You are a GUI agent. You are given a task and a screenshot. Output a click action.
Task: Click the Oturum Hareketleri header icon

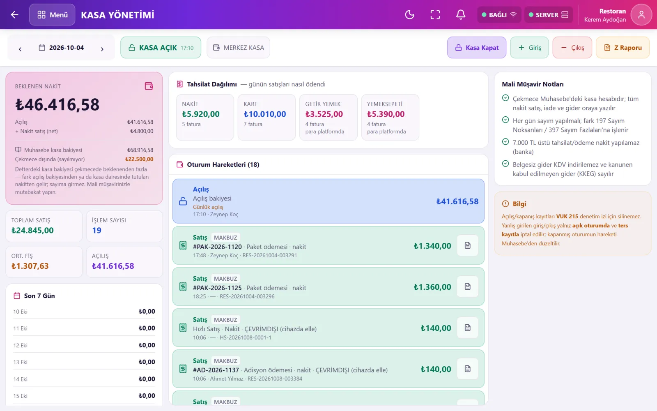coord(180,164)
